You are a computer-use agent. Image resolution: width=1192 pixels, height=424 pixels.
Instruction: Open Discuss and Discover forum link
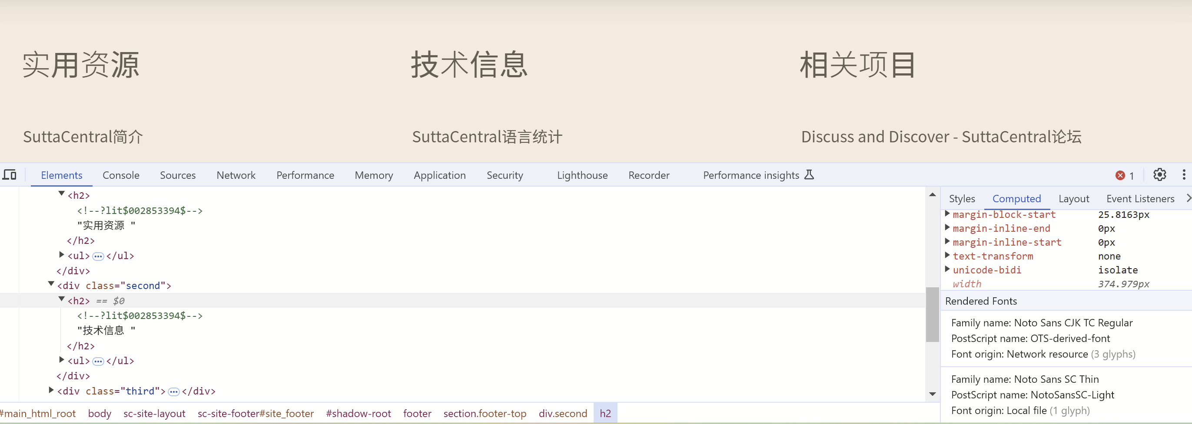pyautogui.click(x=941, y=137)
